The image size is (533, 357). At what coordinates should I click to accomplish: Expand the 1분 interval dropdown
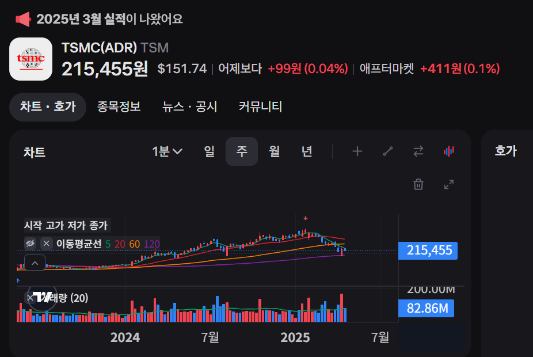(167, 151)
